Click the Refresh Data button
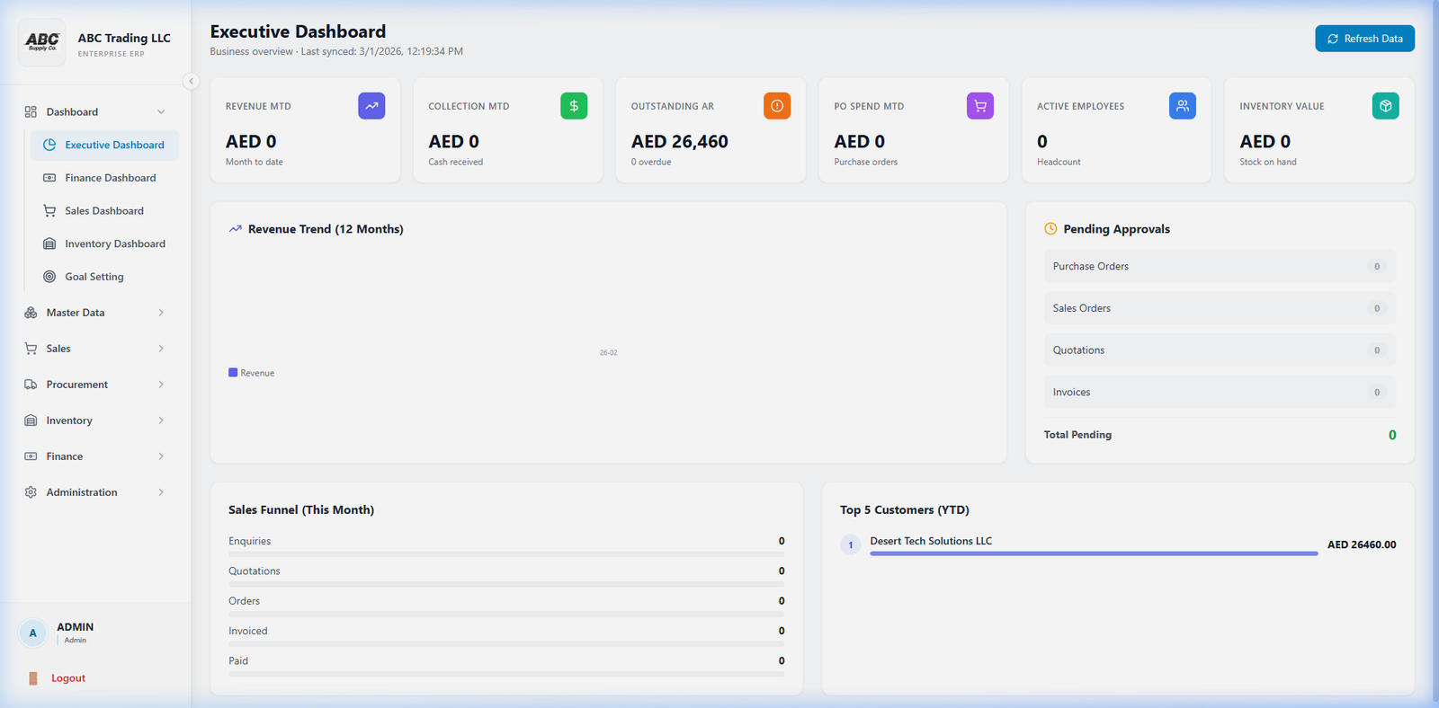The width and height of the screenshot is (1439, 708). tap(1364, 39)
